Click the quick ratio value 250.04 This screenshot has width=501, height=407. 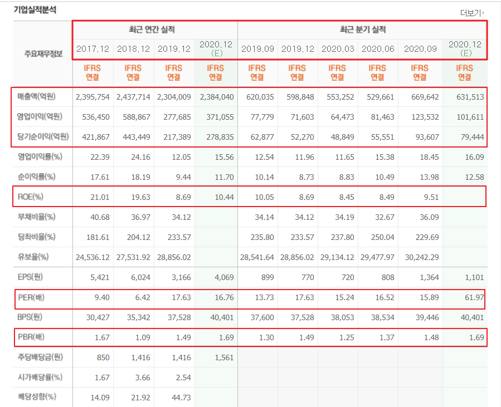383,238
